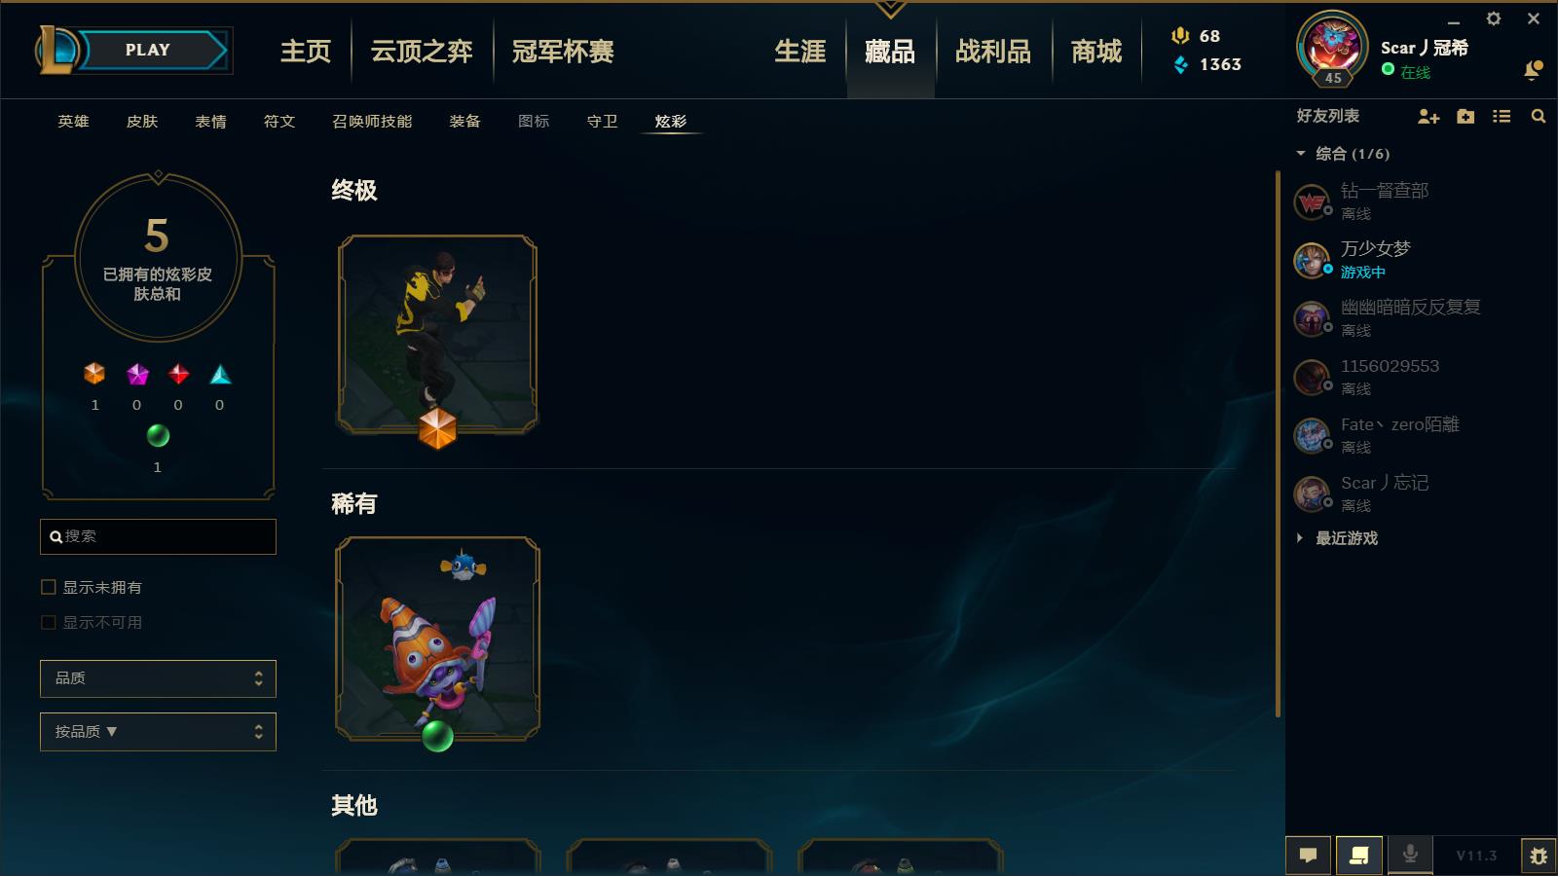Viewport: 1558px width, 876px height.
Task: Click the microphone voice icon
Action: (1409, 856)
